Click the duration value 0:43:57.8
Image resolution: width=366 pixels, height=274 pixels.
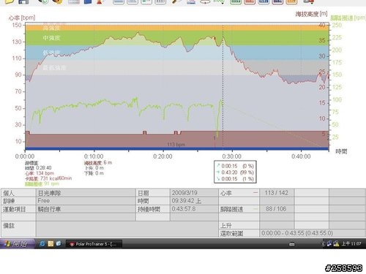point(184,209)
